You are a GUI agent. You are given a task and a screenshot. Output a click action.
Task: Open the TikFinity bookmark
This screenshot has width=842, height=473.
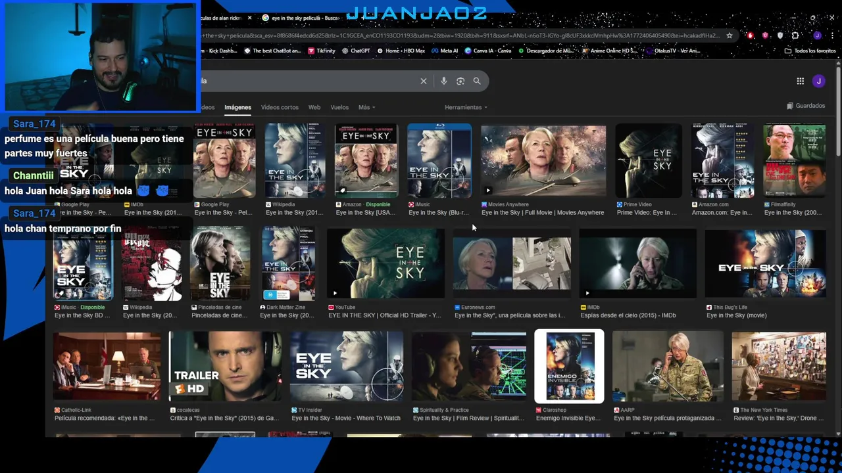click(321, 51)
